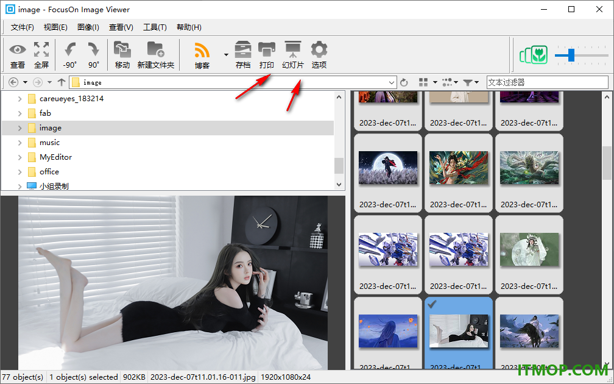Image resolution: width=614 pixels, height=384 pixels.
Task: Click the folder tree scroll down arrow
Action: [339, 185]
